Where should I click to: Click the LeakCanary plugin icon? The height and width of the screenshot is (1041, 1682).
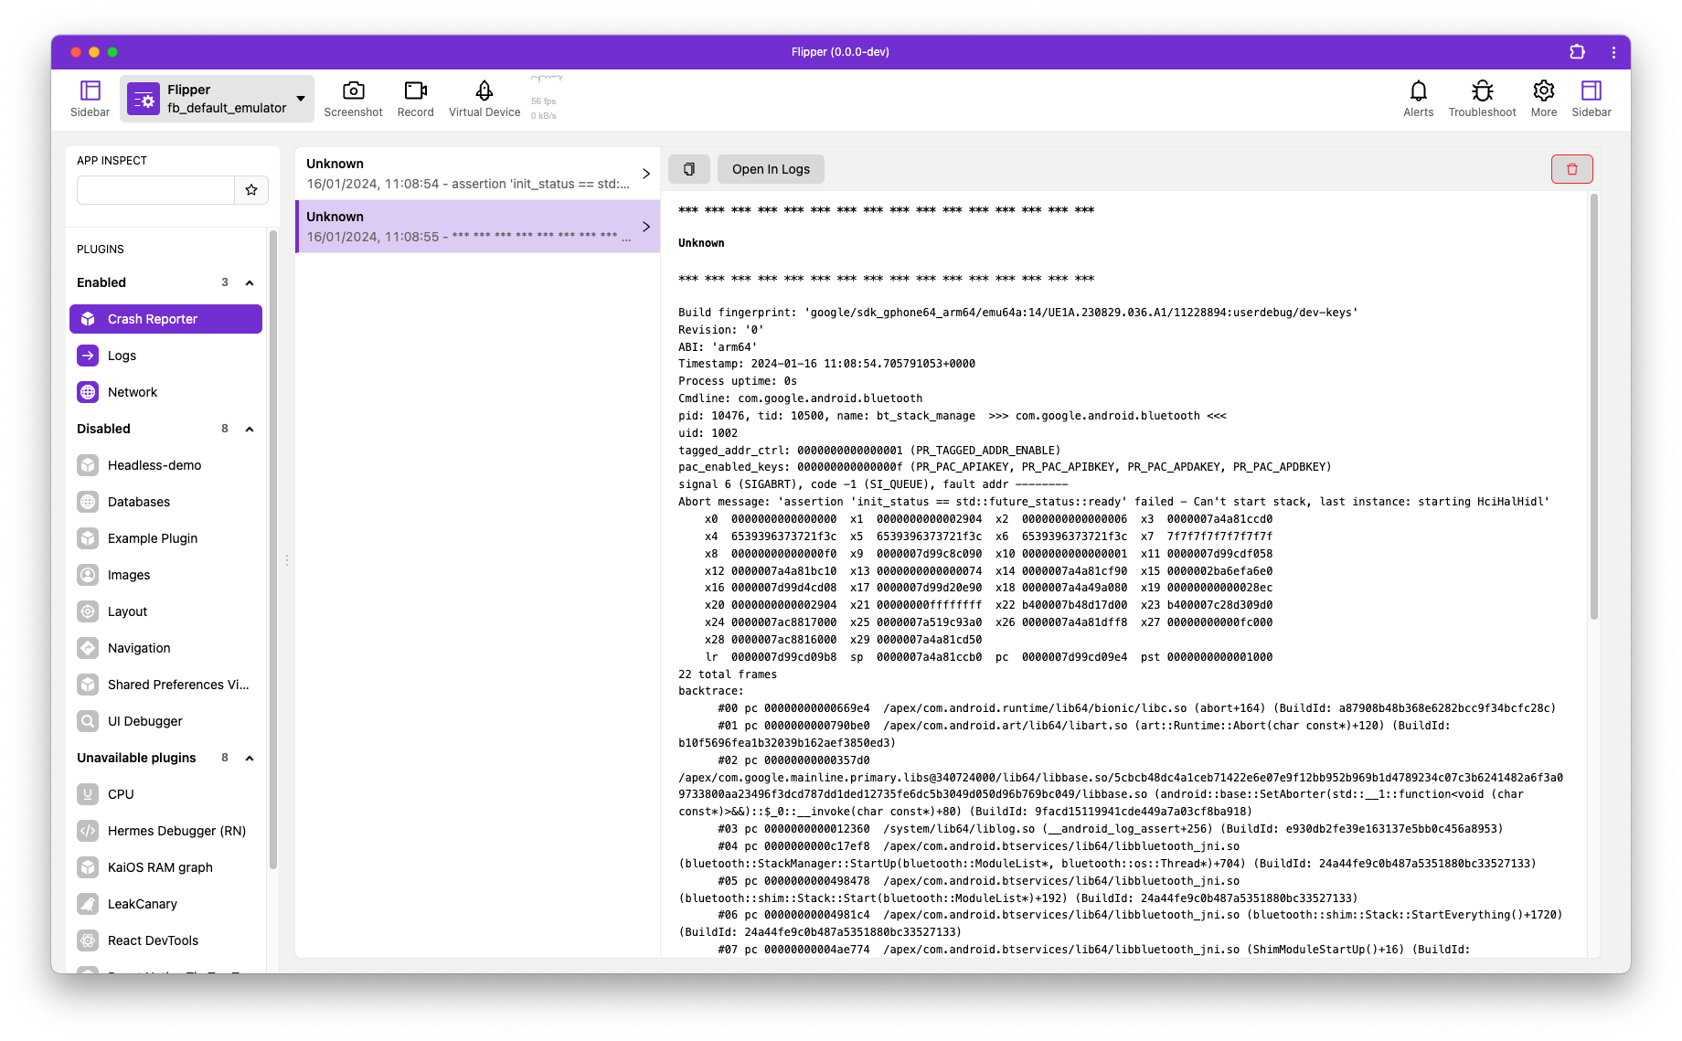coord(88,904)
